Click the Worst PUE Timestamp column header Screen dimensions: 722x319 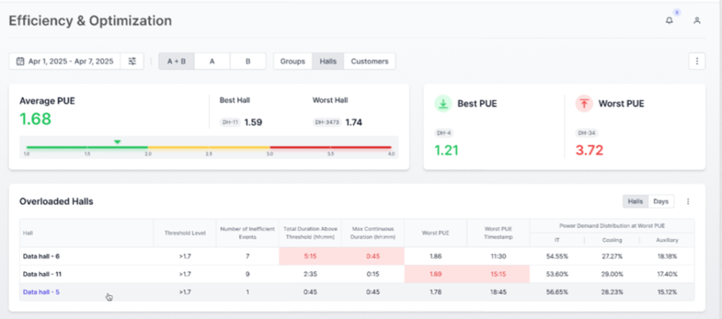click(498, 232)
